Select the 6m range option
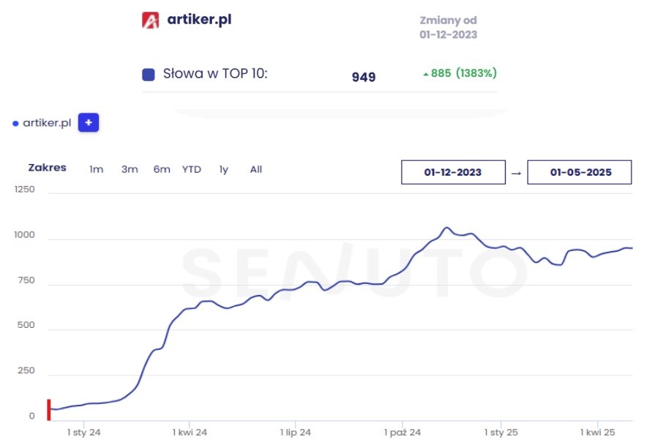The image size is (652, 448). (162, 169)
